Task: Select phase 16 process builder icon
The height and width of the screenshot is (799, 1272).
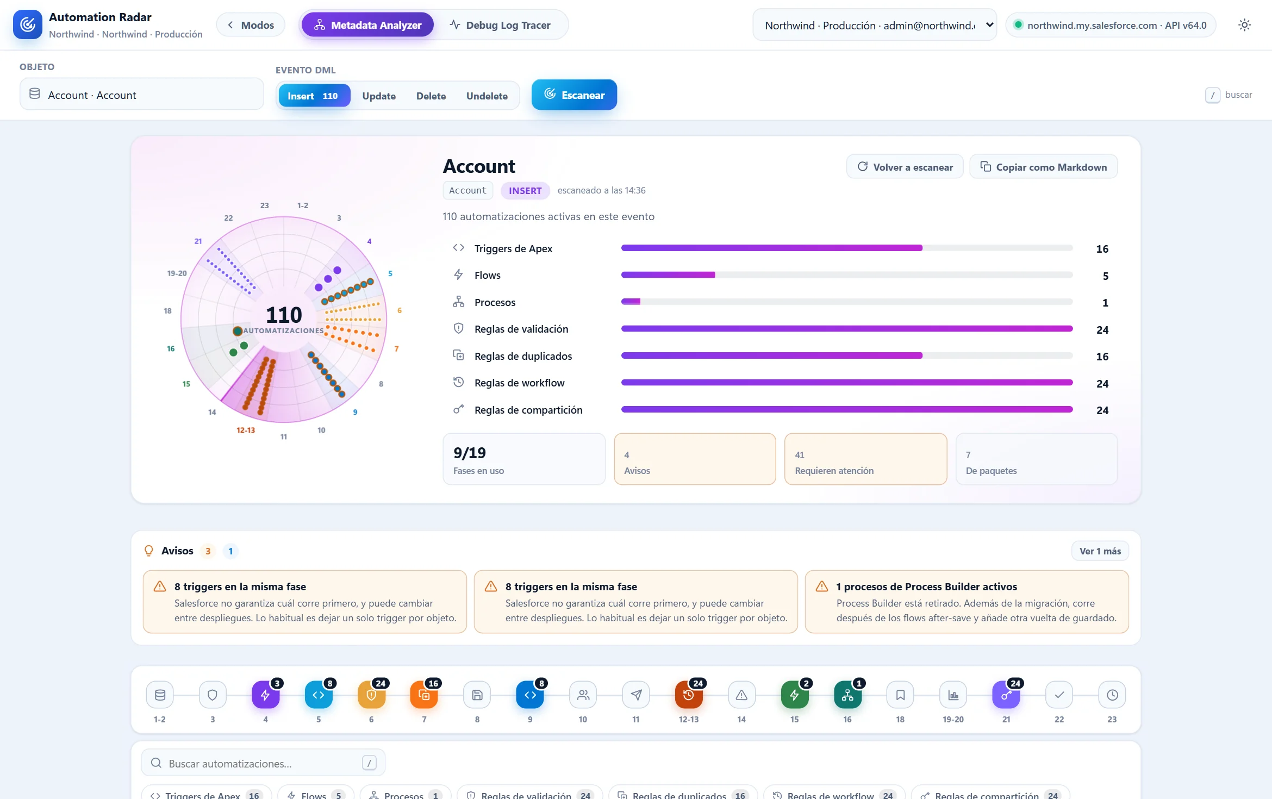Action: pos(847,695)
